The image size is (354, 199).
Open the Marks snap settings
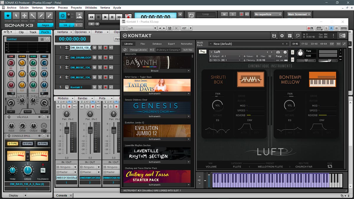(79, 16)
